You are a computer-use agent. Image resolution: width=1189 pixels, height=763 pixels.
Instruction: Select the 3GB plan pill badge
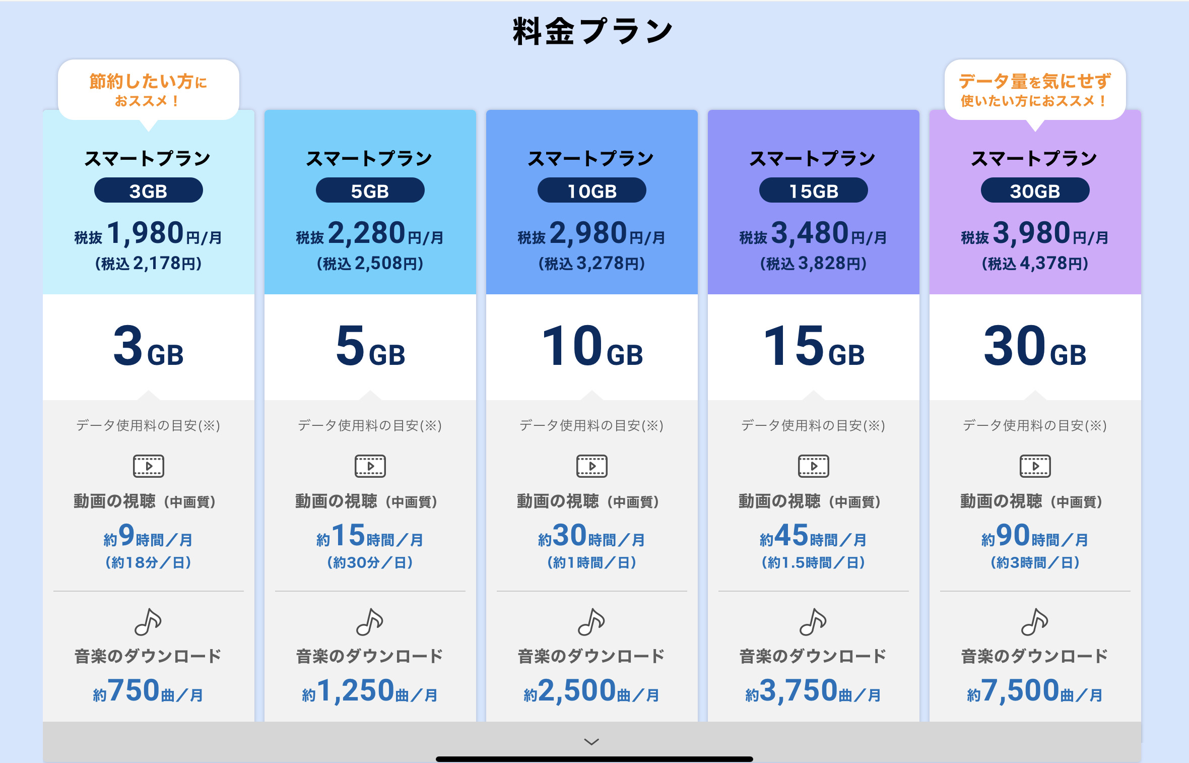pyautogui.click(x=149, y=190)
